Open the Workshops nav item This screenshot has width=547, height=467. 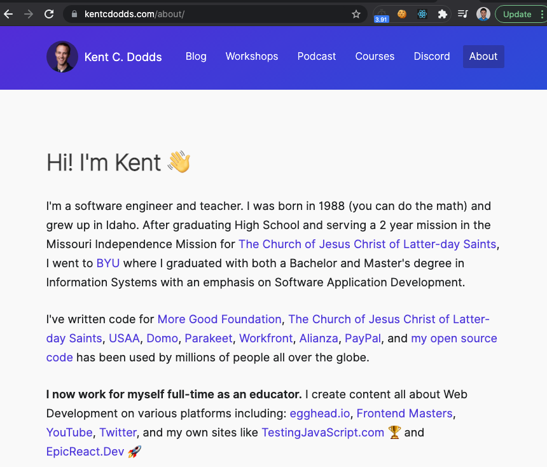coord(251,56)
